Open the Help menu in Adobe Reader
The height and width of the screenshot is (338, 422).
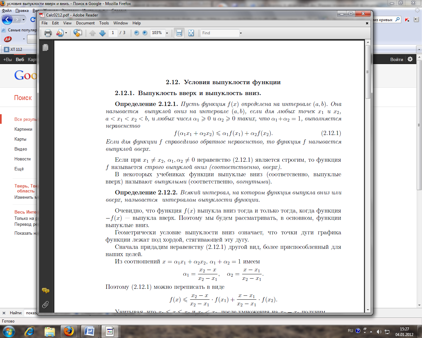[x=136, y=23]
